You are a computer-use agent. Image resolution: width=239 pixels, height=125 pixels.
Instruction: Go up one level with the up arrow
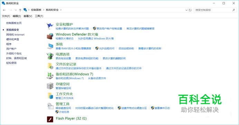click(20, 10)
